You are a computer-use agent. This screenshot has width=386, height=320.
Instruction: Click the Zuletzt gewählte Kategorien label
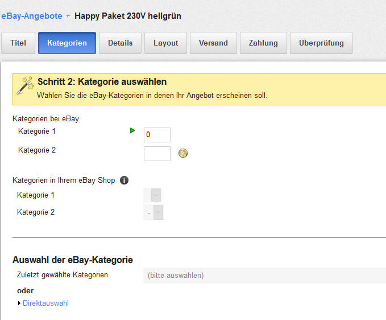(x=63, y=275)
